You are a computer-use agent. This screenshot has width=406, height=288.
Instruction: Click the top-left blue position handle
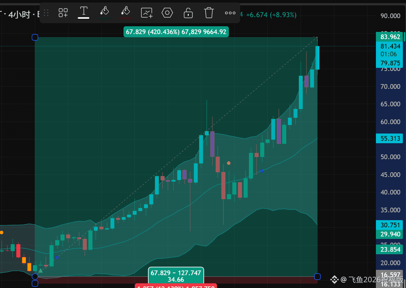pos(35,38)
